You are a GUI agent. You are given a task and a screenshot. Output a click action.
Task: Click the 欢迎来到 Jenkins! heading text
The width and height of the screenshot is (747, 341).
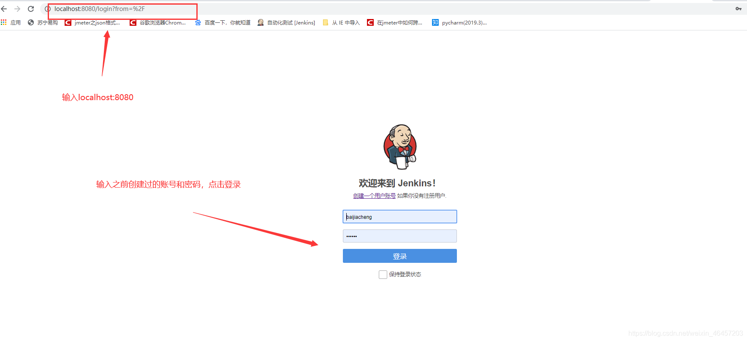[x=397, y=183]
